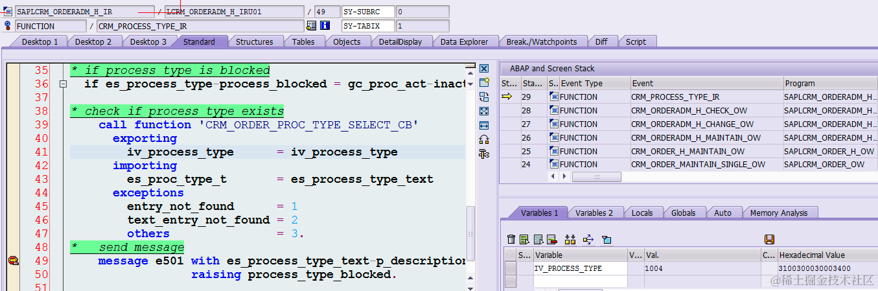The image size is (878, 291).
Task: Switch to the Locals tab
Action: coord(642,213)
